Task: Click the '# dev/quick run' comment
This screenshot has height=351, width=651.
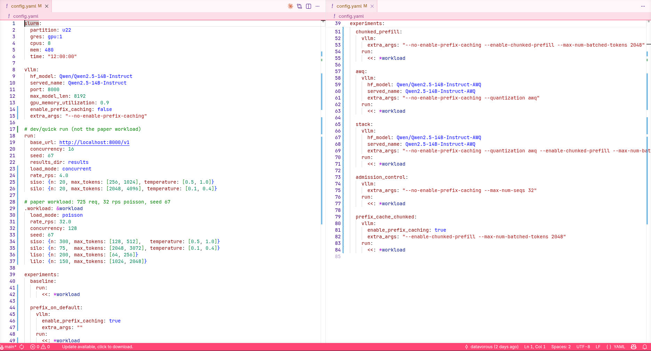Action: coord(82,129)
